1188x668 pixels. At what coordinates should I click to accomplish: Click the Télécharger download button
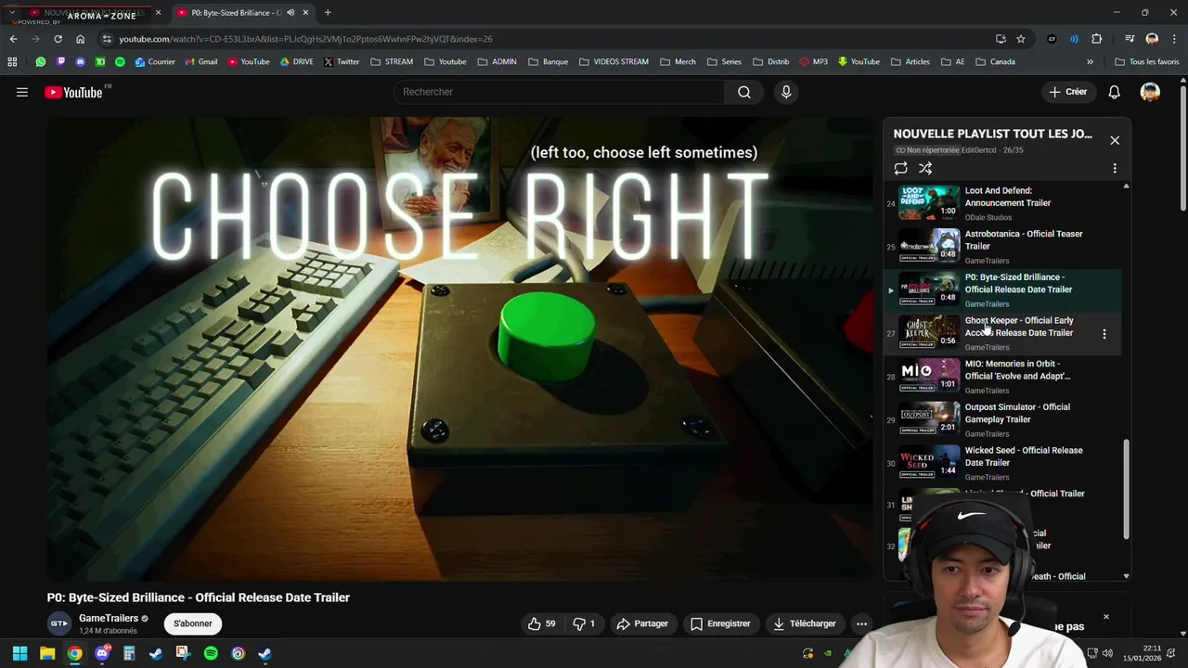click(x=804, y=623)
